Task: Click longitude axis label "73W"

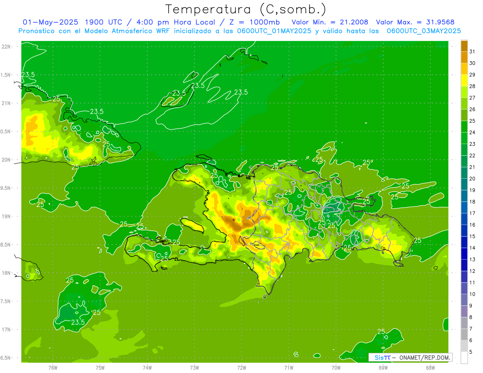Action: pyautogui.click(x=194, y=367)
